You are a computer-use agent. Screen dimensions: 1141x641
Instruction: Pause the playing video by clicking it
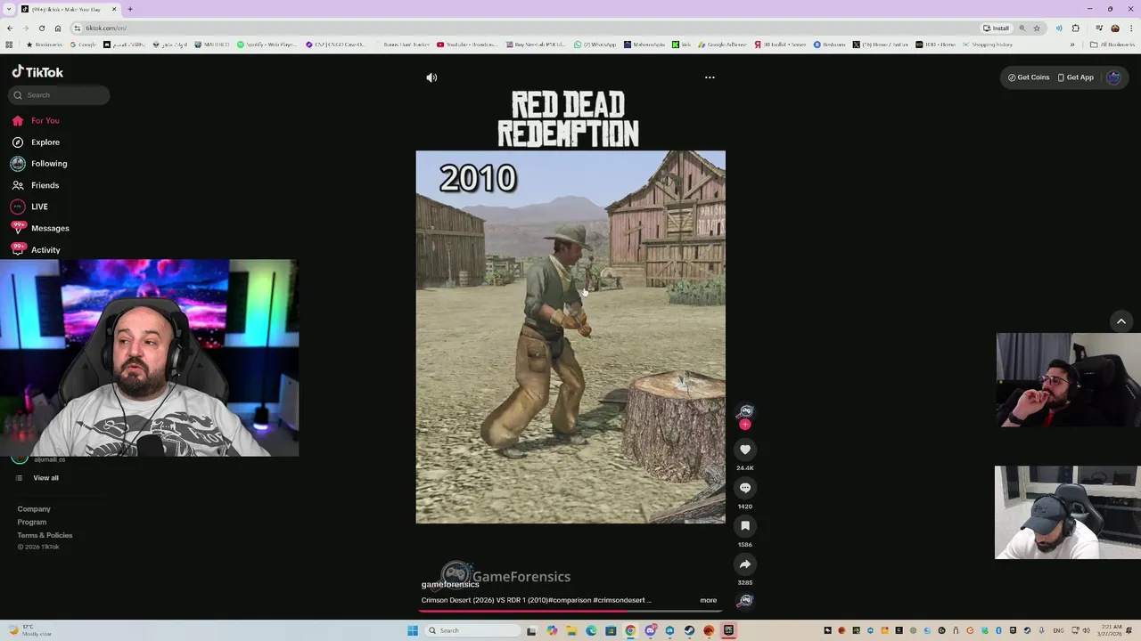pos(570,337)
